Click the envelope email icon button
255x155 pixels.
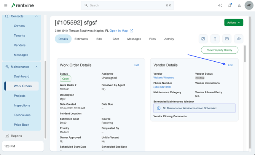pyautogui.click(x=227, y=39)
